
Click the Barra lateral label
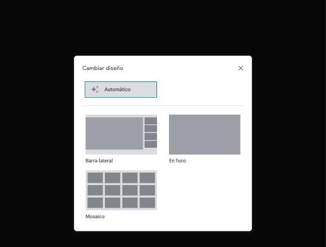click(99, 161)
